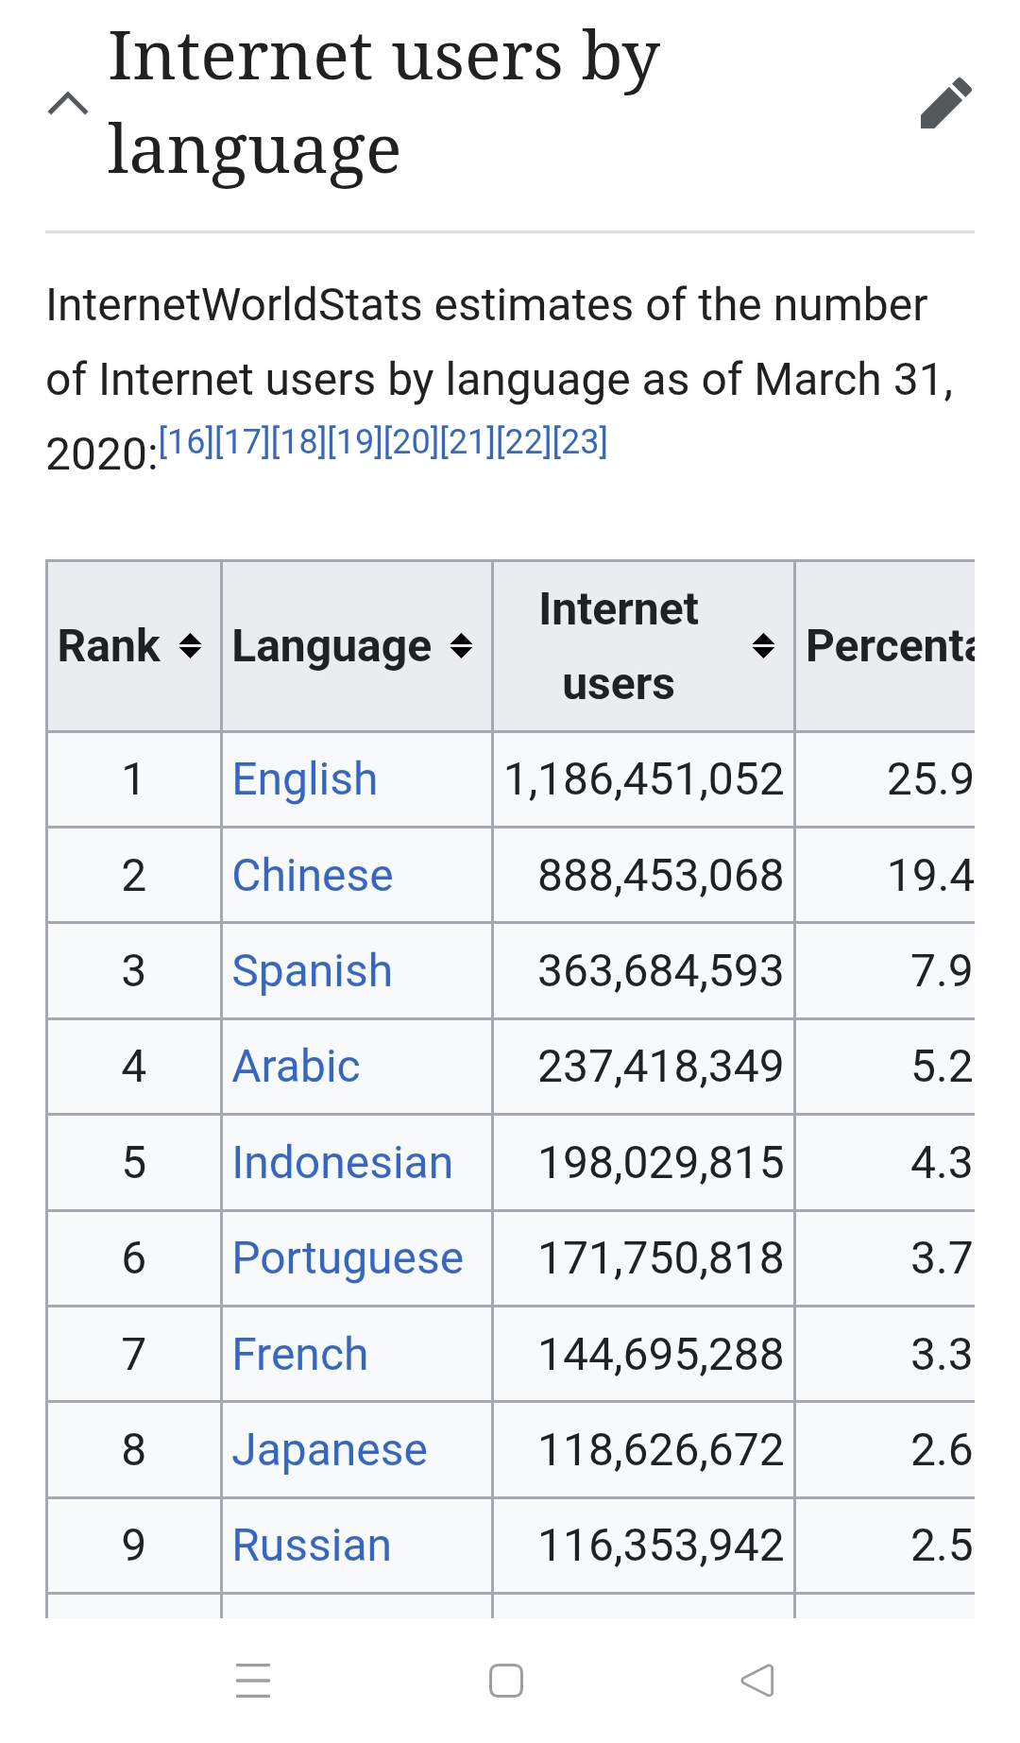Open the Japanese language article

tap(330, 1450)
